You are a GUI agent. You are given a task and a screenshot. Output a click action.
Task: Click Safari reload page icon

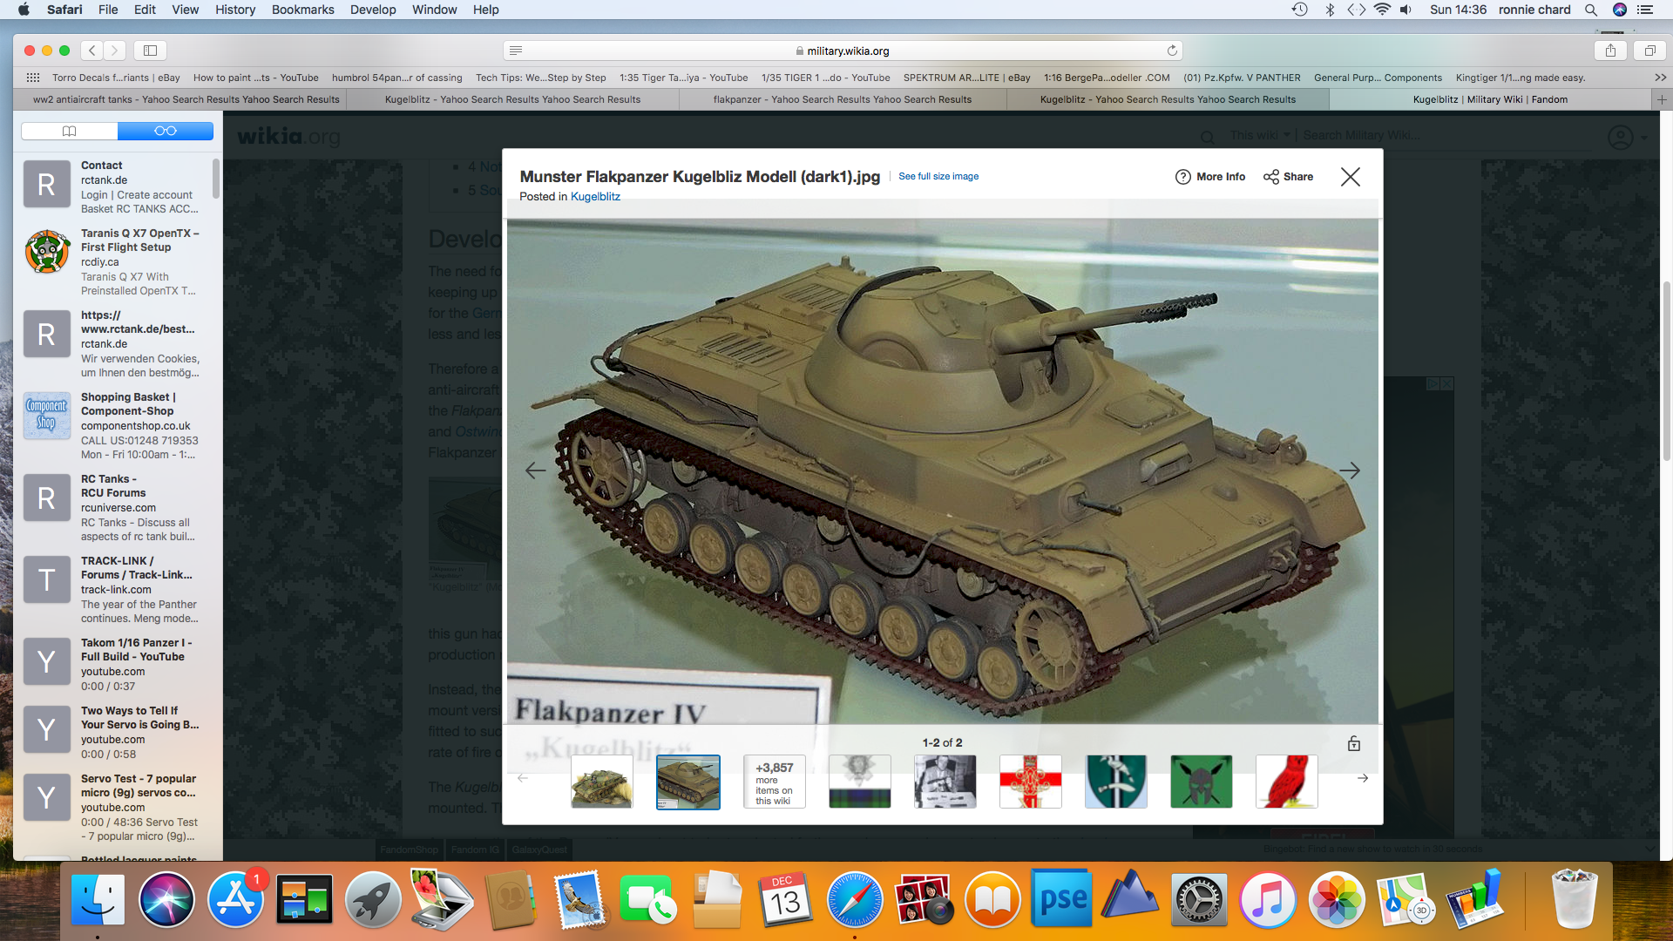1172,51
